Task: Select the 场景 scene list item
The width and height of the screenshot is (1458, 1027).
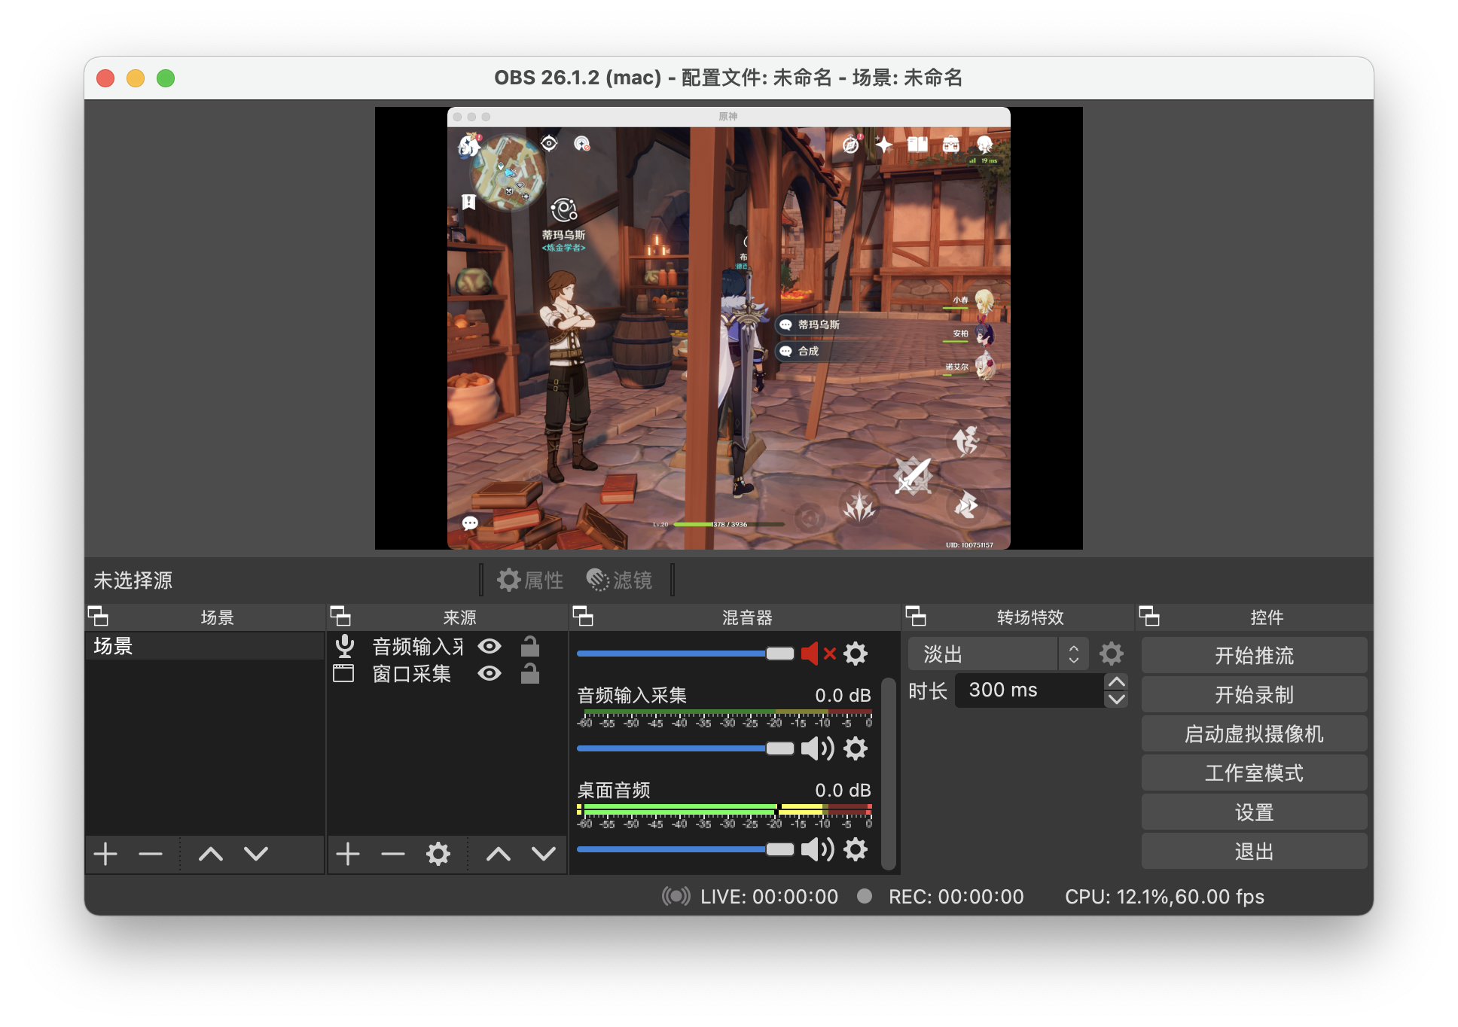Action: tap(205, 646)
